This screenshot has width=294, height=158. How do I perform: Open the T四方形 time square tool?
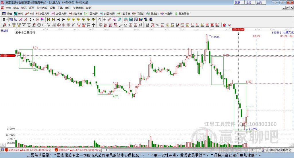click(91, 14)
